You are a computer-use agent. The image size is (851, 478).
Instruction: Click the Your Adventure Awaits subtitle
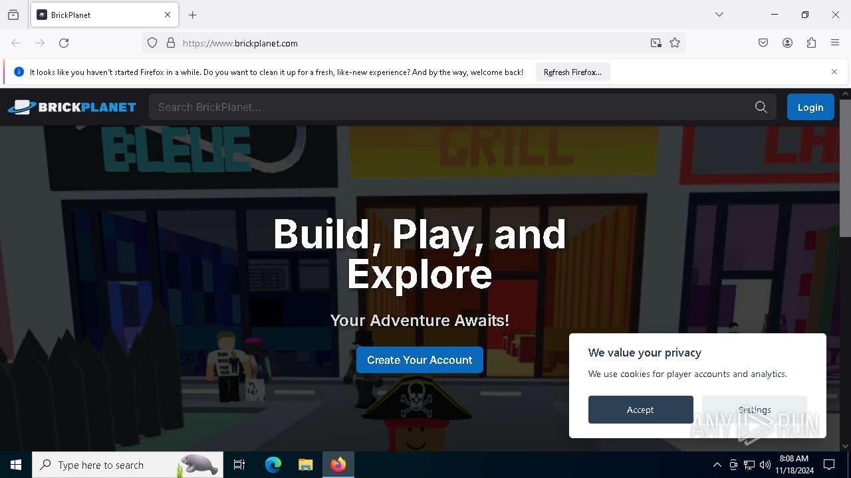[x=420, y=321]
